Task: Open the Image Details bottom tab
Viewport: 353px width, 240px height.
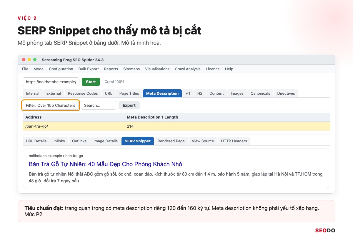Action: [106, 141]
